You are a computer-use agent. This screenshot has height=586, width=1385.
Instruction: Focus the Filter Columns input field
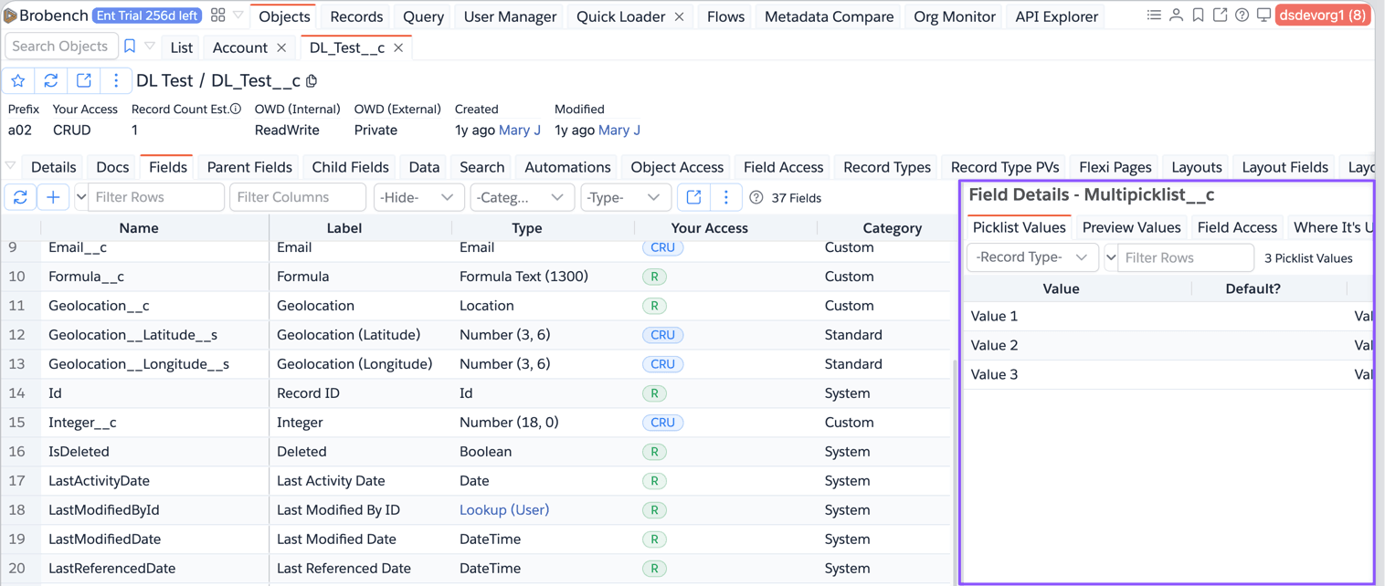click(297, 197)
